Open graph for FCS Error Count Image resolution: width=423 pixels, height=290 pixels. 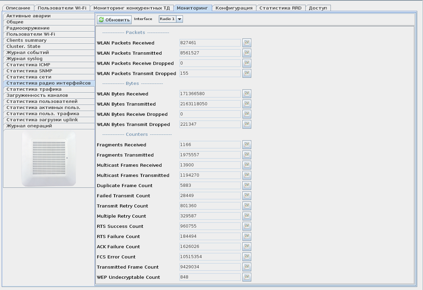pyautogui.click(x=247, y=257)
